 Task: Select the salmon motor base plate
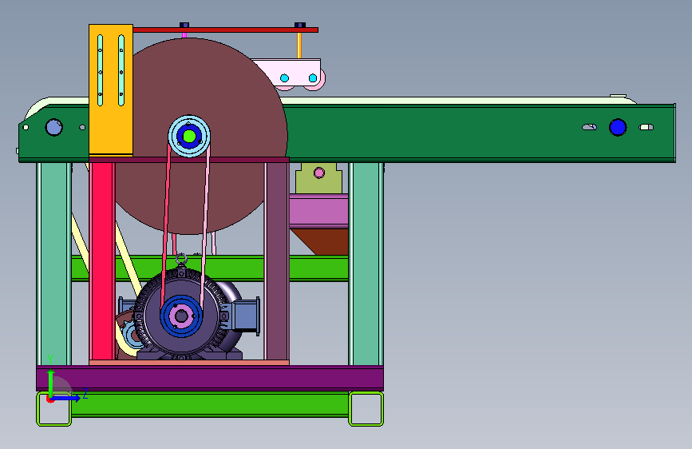point(189,363)
